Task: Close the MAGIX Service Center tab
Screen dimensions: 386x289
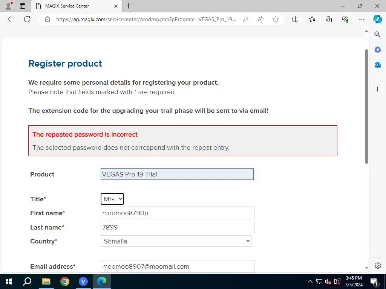Action: 116,6
